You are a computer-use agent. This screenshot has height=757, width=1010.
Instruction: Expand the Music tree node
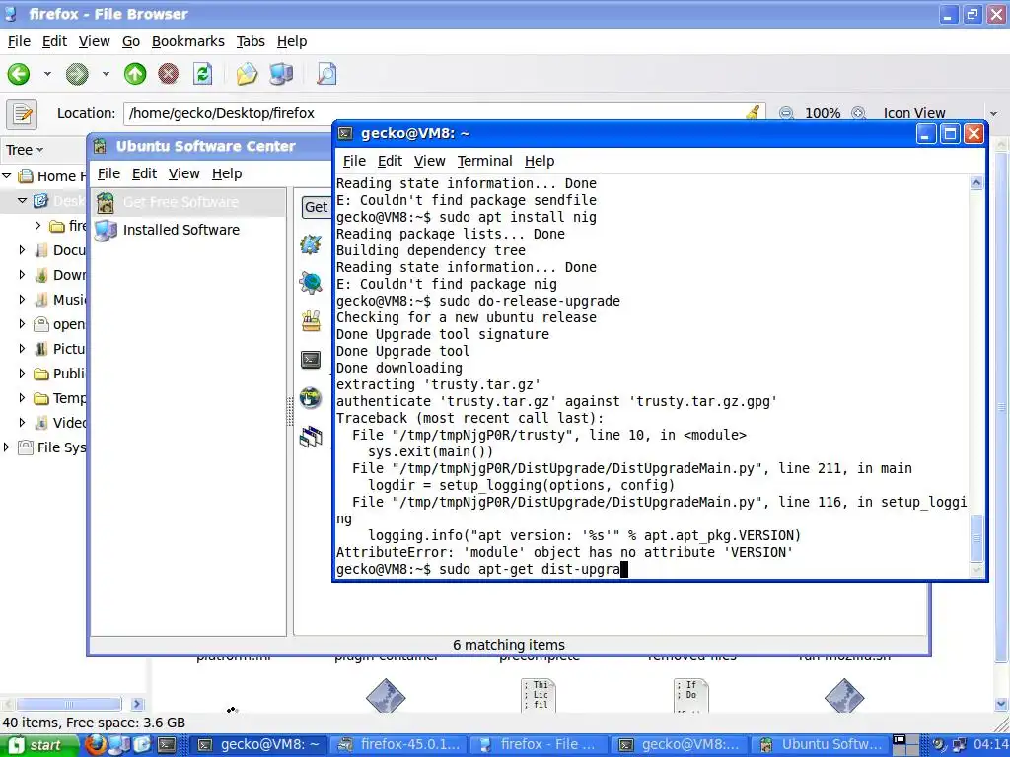pyautogui.click(x=22, y=299)
